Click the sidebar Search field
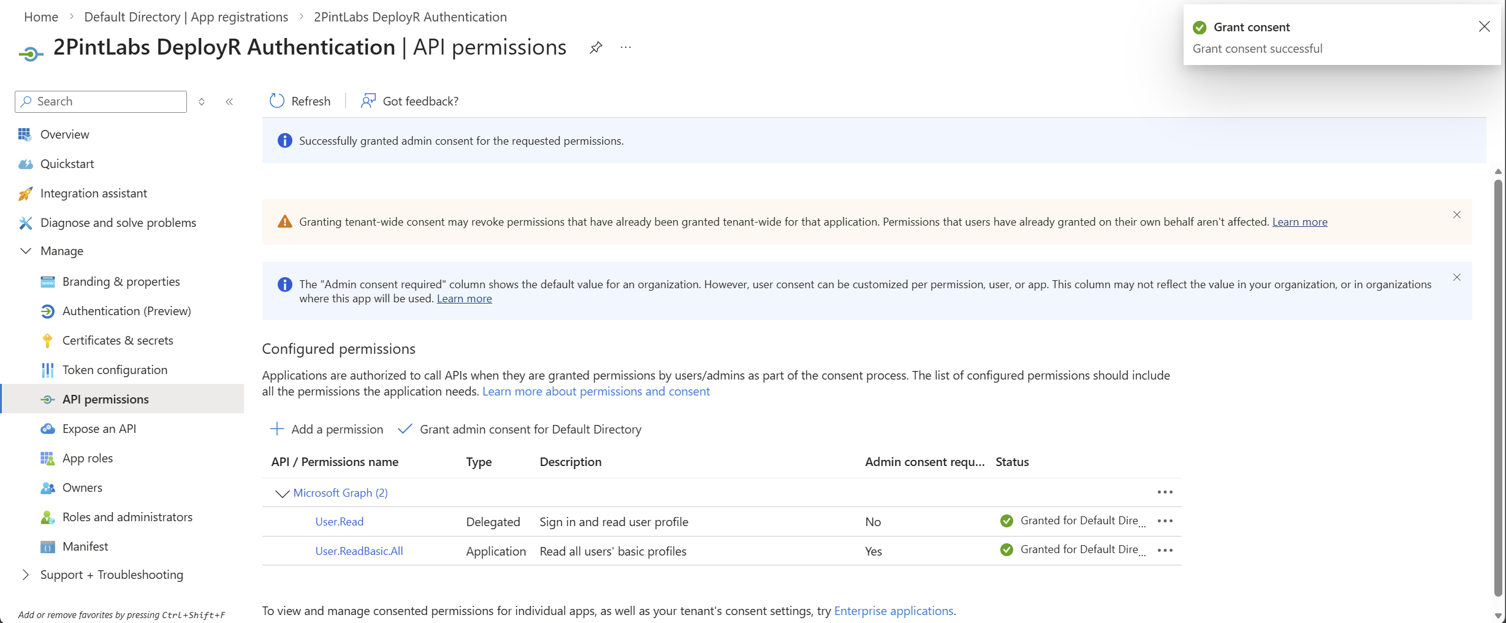1506x623 pixels. coord(101,102)
